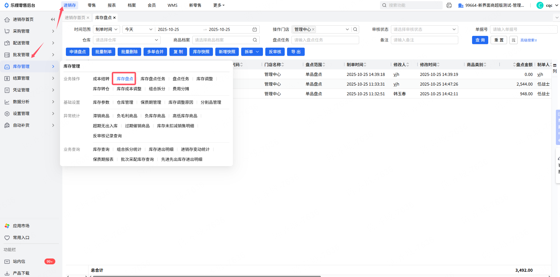Screen dimensions: 560x277
Task: Open 库存调整 in the flyout menu
Action: (x=204, y=79)
